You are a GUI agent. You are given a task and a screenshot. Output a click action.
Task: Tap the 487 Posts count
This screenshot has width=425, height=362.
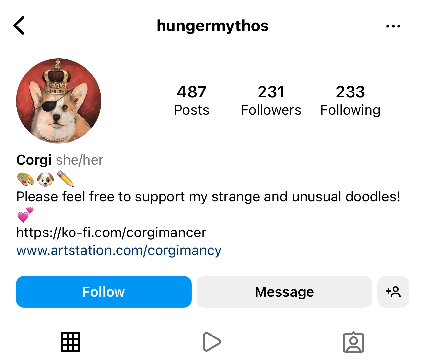[191, 101]
